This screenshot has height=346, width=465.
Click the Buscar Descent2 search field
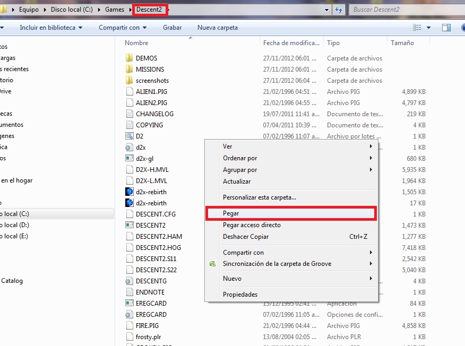tap(407, 10)
